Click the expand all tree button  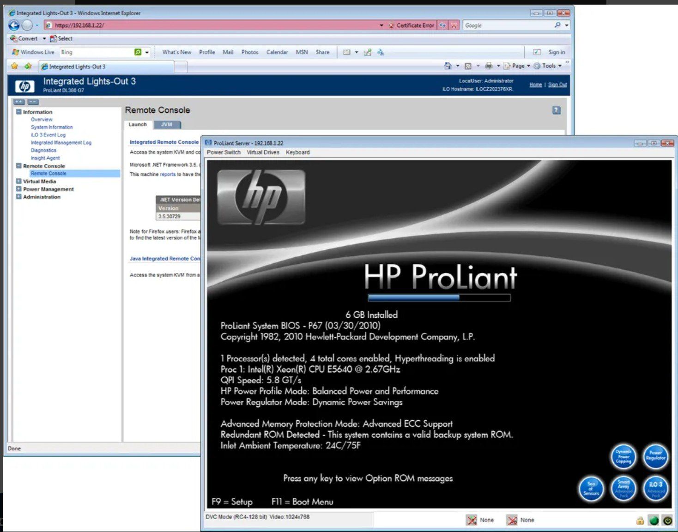click(19, 102)
